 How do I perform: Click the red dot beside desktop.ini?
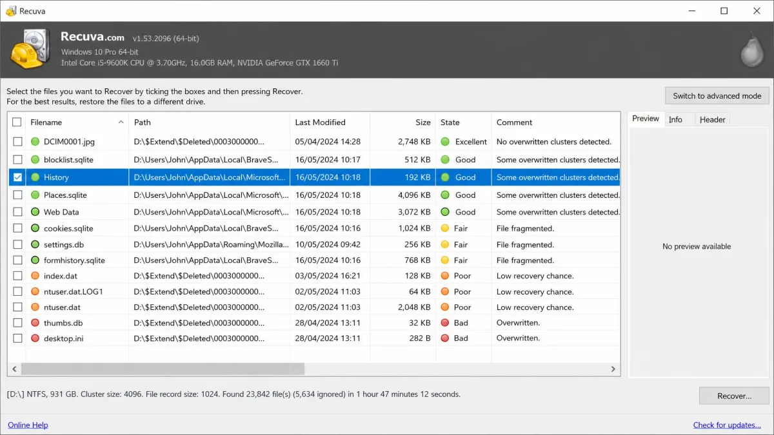click(x=35, y=338)
